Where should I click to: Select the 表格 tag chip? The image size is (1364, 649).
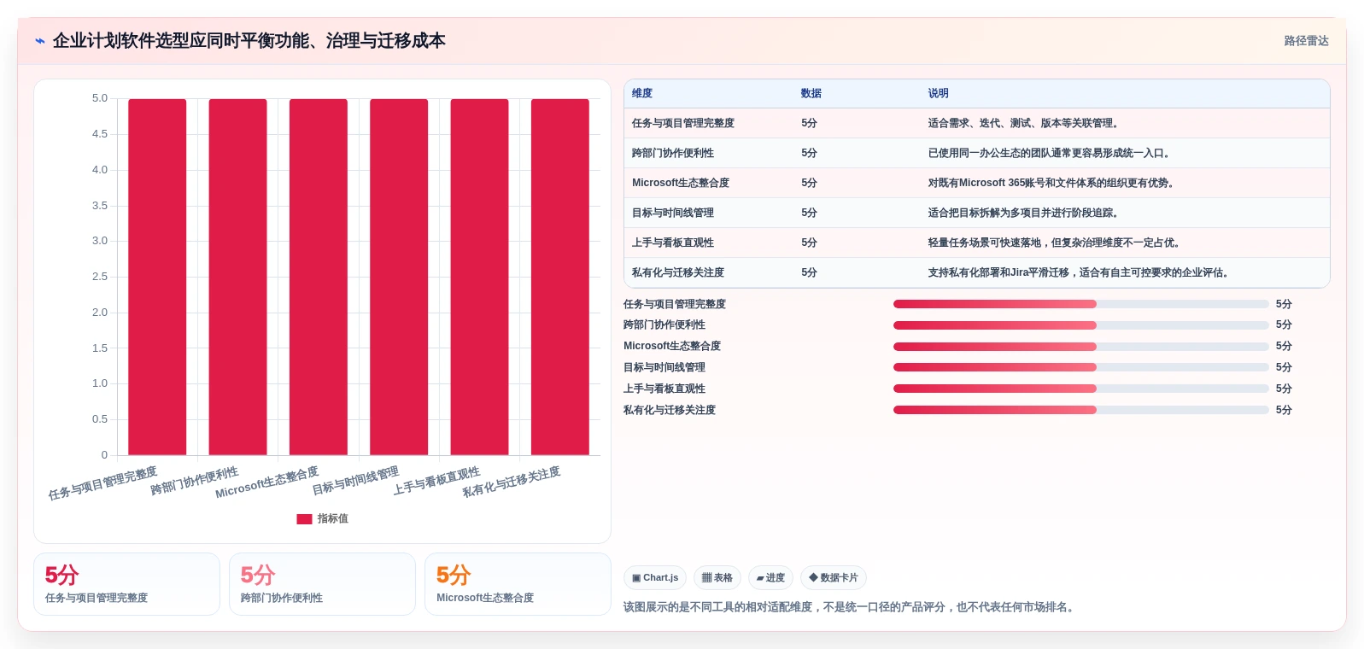pos(717,578)
